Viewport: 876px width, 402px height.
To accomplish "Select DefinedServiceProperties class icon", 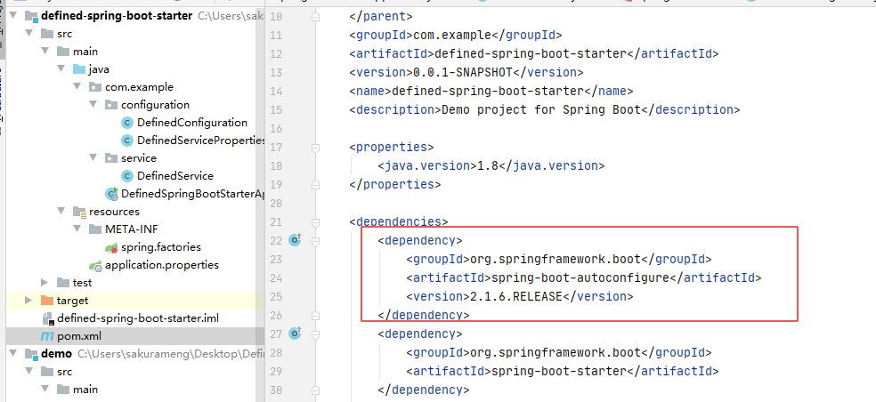I will tap(127, 141).
